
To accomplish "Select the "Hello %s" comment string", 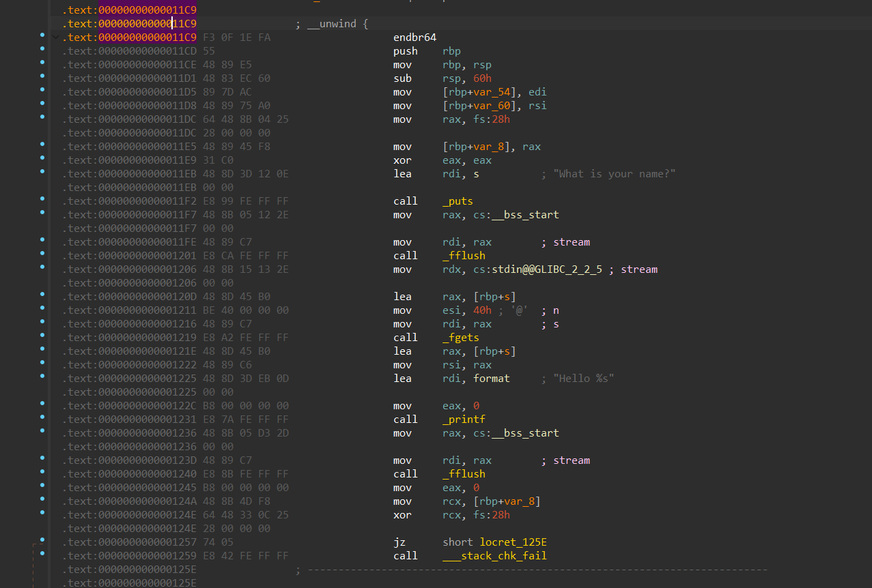I will click(x=583, y=379).
